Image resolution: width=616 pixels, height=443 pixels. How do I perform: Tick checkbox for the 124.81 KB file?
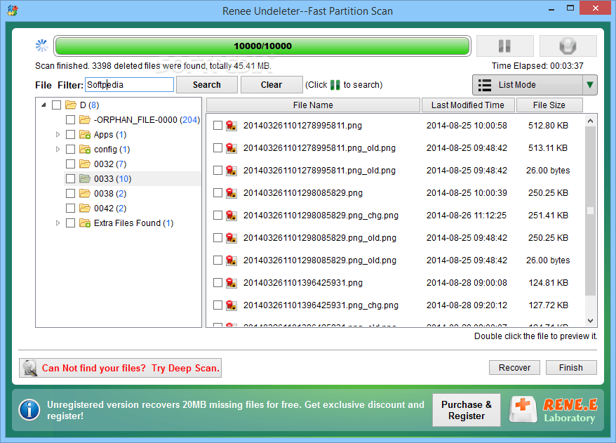click(x=217, y=283)
